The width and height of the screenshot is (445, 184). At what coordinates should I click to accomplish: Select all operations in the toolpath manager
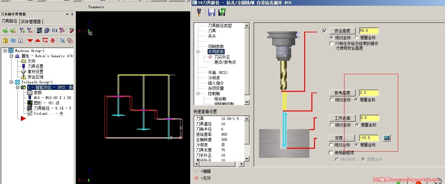click(x=5, y=30)
